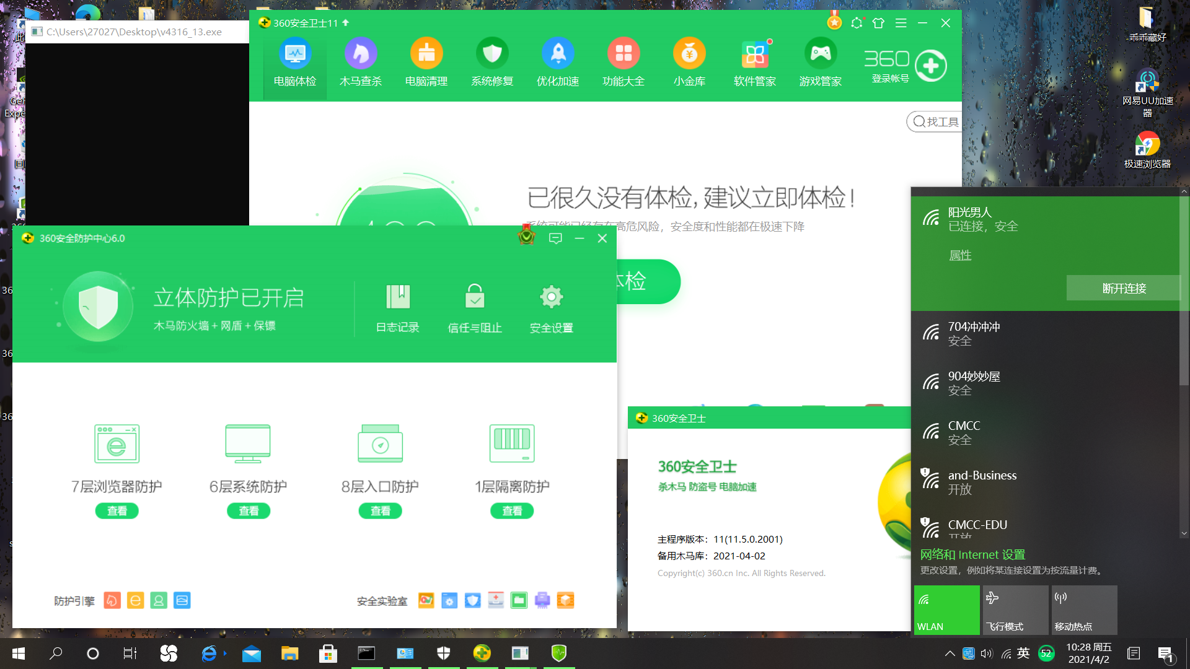Open 网络和 Internet 设置 link
This screenshot has height=669, width=1190.
972,554
